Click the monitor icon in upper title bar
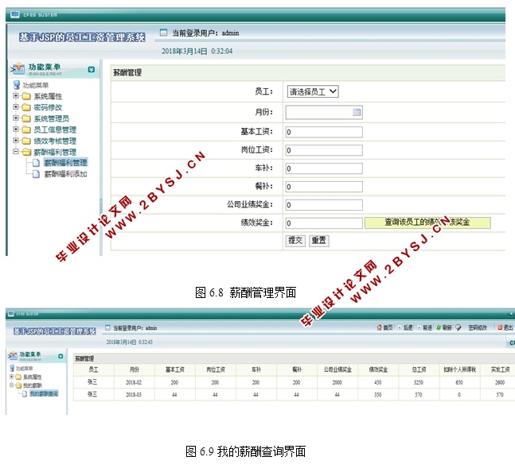 (15, 15)
